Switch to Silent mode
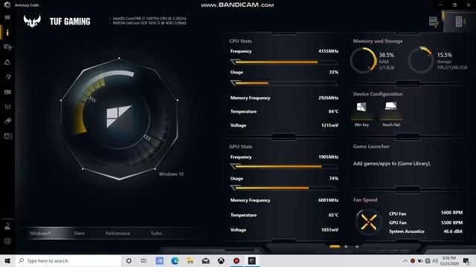 79,233
